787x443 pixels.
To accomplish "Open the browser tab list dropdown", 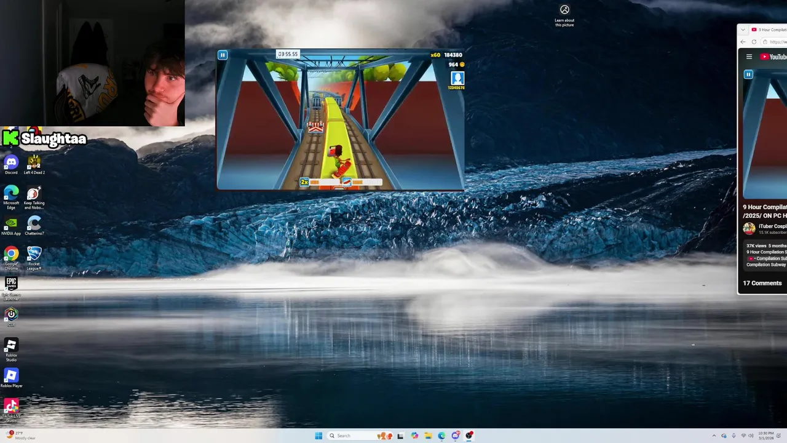I will pos(743,30).
